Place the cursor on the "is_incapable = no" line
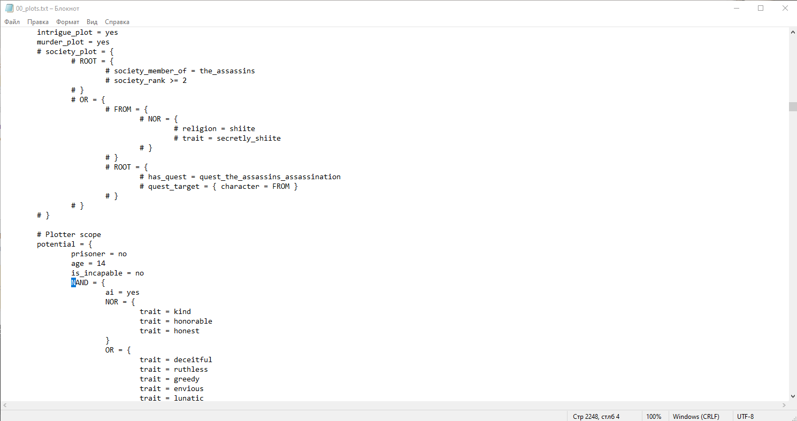The width and height of the screenshot is (797, 421). 107,273
